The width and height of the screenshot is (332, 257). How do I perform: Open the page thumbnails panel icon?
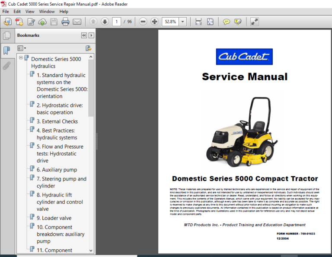tap(7, 35)
